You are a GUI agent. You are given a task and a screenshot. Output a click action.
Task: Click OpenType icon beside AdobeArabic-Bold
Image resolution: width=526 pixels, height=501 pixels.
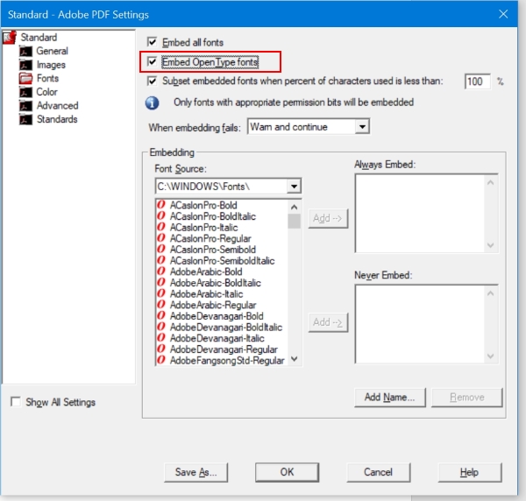tap(161, 272)
